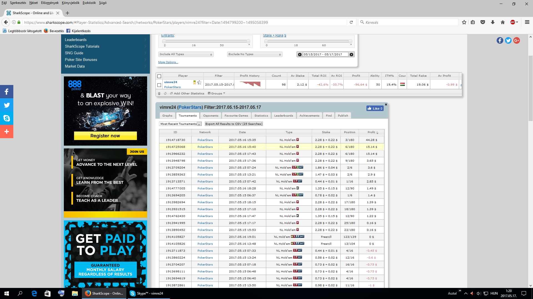Share on Skype via left sidebar icon
This screenshot has height=299, width=533.
click(7, 118)
